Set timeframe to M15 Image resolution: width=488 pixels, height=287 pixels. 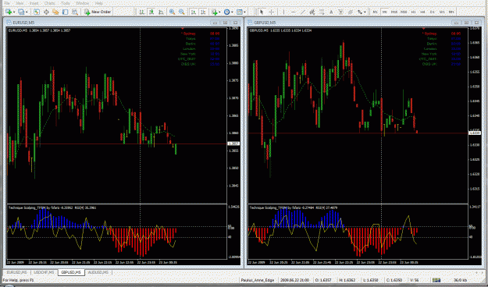[394, 12]
